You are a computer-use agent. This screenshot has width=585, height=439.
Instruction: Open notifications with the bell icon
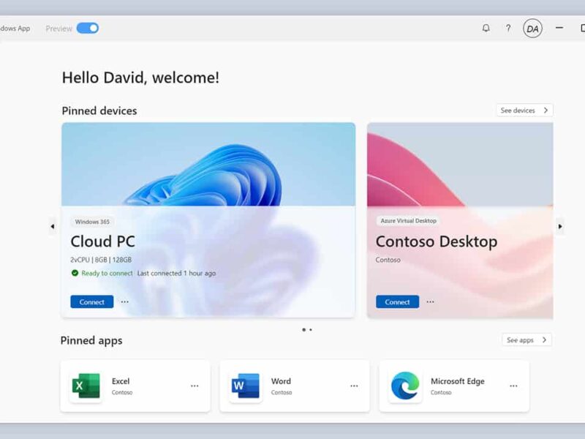tap(485, 28)
